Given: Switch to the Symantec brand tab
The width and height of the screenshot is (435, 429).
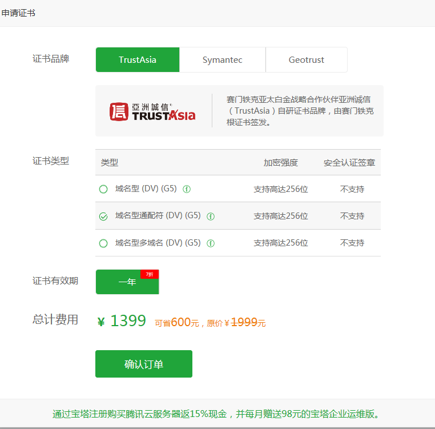Looking at the screenshot, I should pyautogui.click(x=223, y=60).
